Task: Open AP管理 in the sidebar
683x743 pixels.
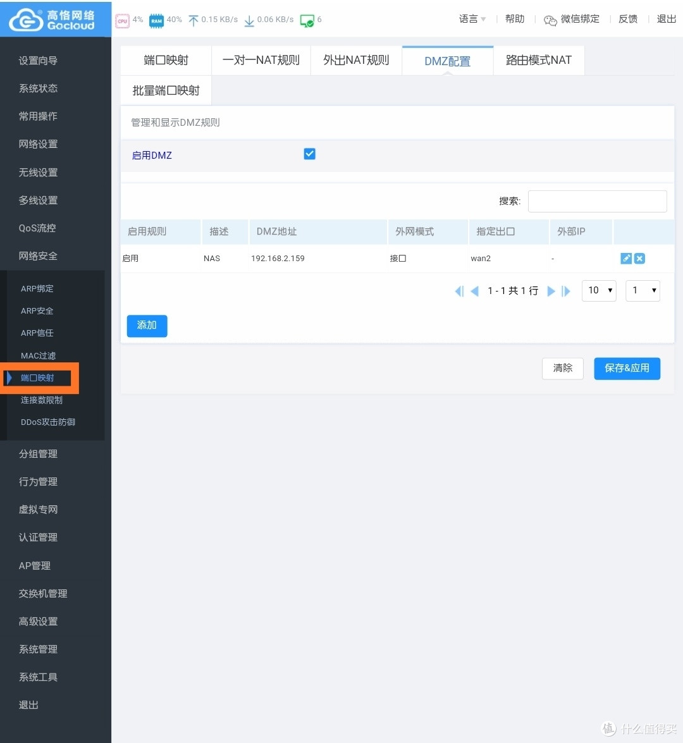Action: (35, 565)
